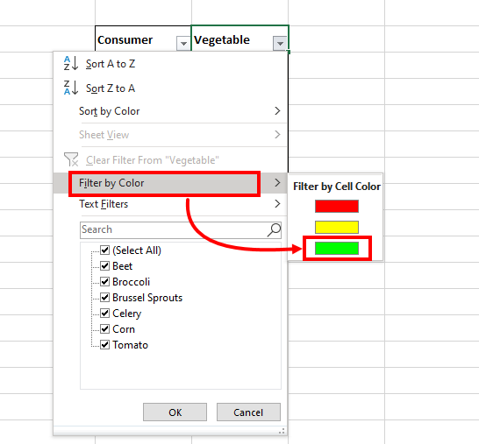
Task: Uncheck the (Select All) checkbox
Action: pyautogui.click(x=104, y=250)
